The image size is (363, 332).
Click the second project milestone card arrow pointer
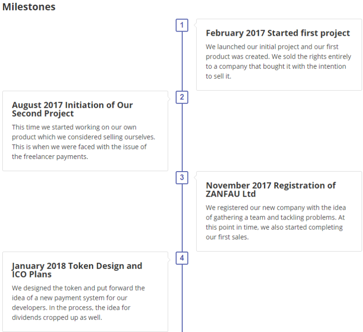(x=169, y=99)
